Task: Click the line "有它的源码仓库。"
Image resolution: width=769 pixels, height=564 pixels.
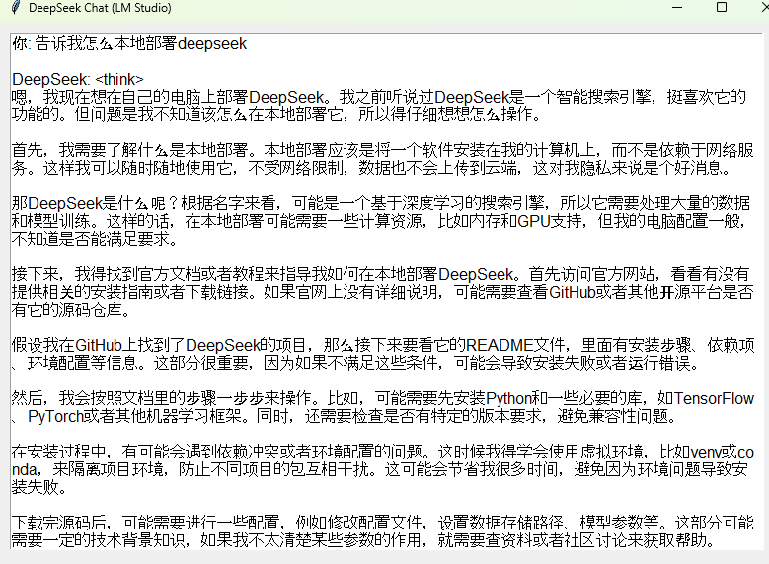Action: [72, 310]
